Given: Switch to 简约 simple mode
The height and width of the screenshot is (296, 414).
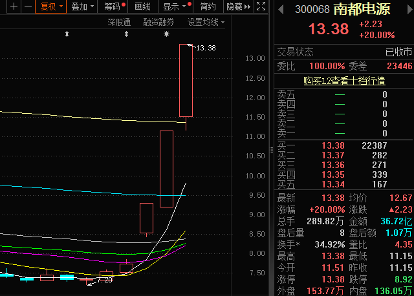Looking at the screenshot, I should (208, 6).
